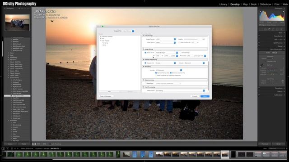
Task: Expand the Effects panel
Action: 280,91
